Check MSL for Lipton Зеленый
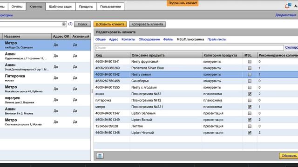The width and height of the screenshot is (298, 167). (x=250, y=113)
